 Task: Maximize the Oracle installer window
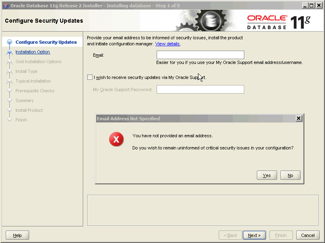pos(311,5)
